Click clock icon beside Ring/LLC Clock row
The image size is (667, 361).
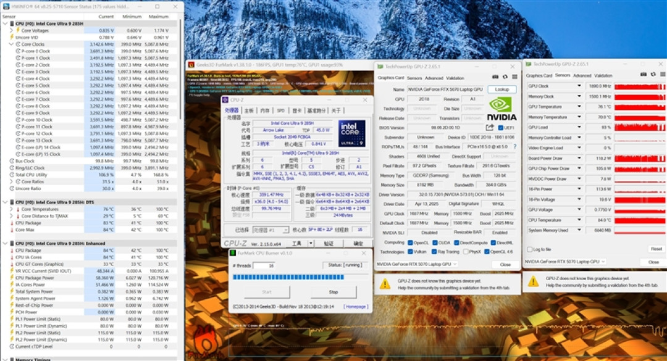click(12, 168)
